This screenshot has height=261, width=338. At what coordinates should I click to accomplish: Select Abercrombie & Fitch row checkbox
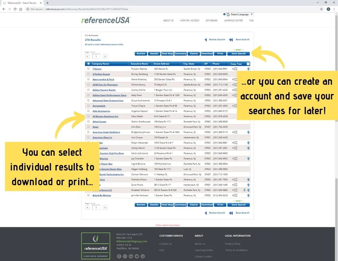pos(88,79)
